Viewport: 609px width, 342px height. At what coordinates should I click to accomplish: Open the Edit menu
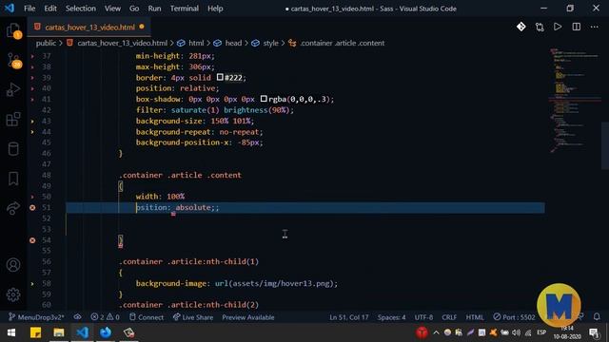click(x=50, y=9)
